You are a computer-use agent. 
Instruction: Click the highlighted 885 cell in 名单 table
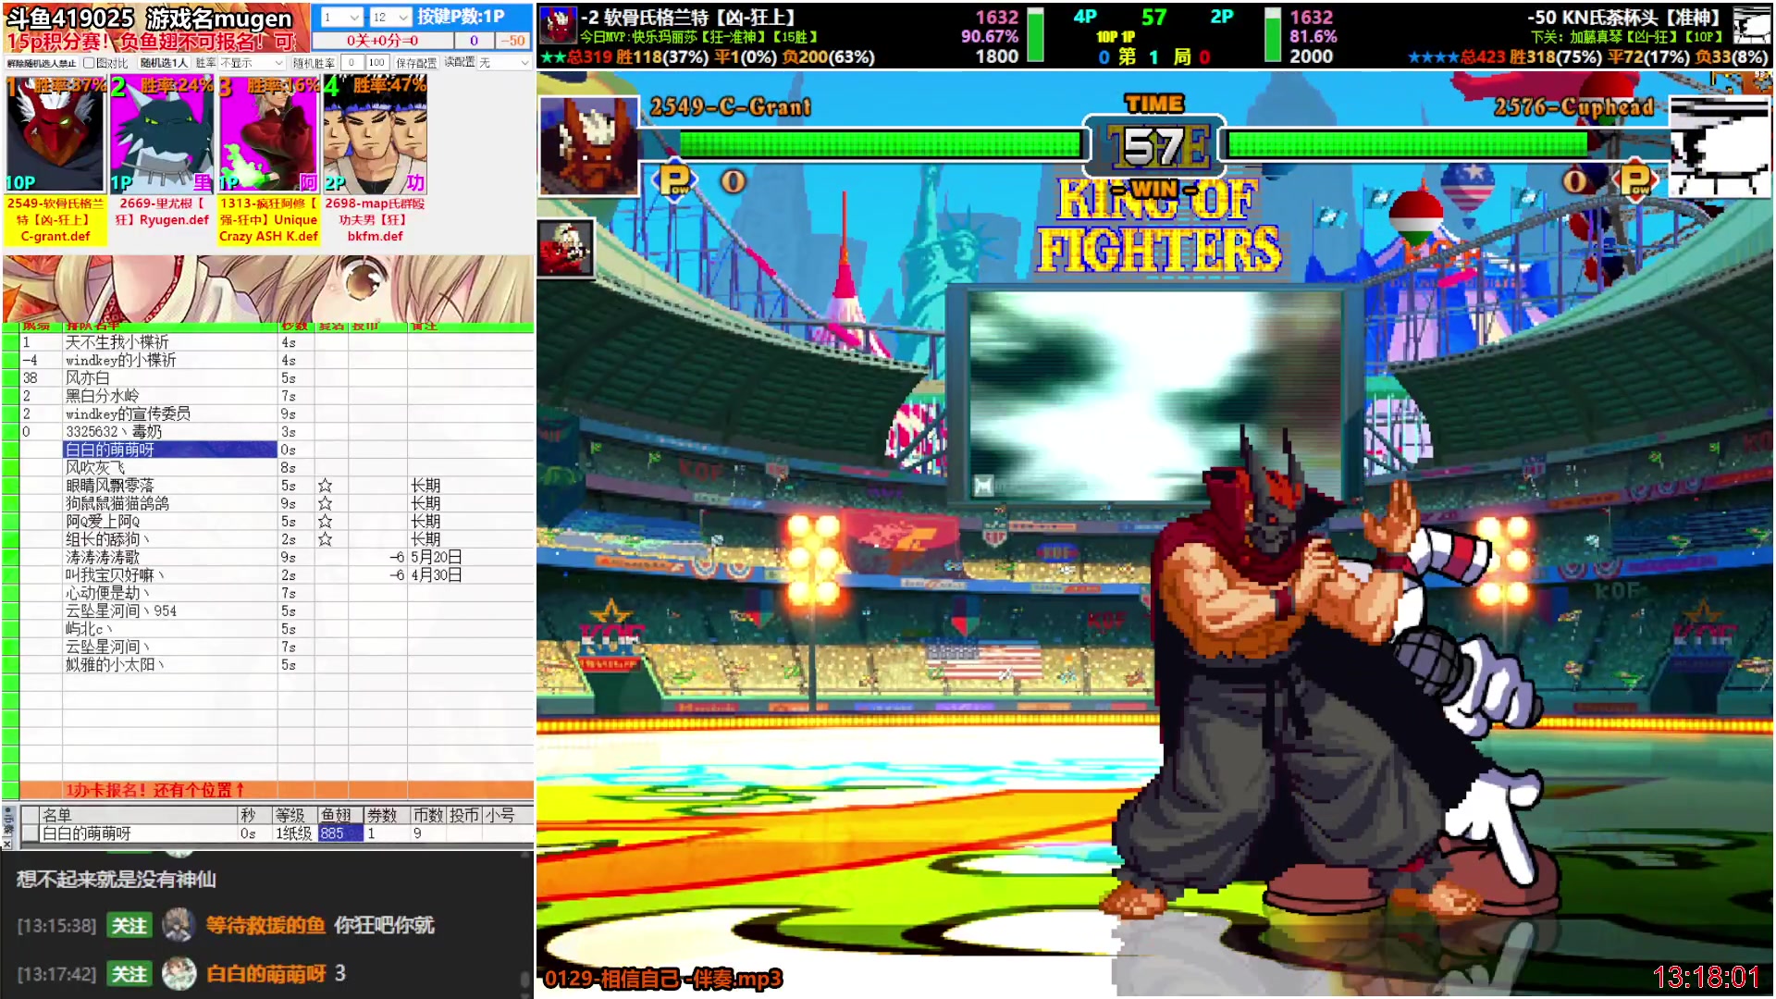point(340,833)
